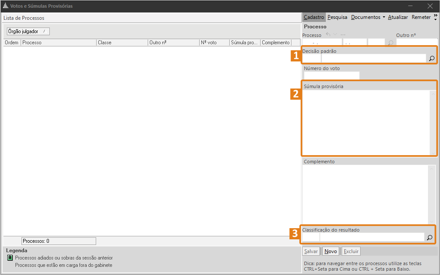The height and width of the screenshot is (275, 440).
Task: Click the undo arrow beside the Processo label
Action: [x=328, y=34]
